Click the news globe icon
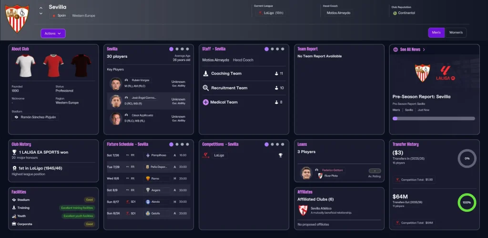This screenshot has width=488, height=238. click(x=396, y=49)
